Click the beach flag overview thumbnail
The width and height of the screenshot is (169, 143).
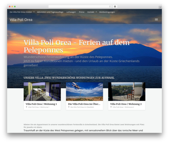click(84, 92)
